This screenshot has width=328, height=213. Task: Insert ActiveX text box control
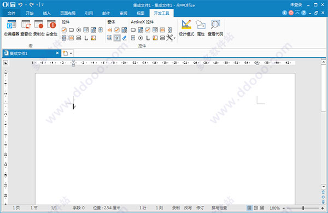point(162,30)
